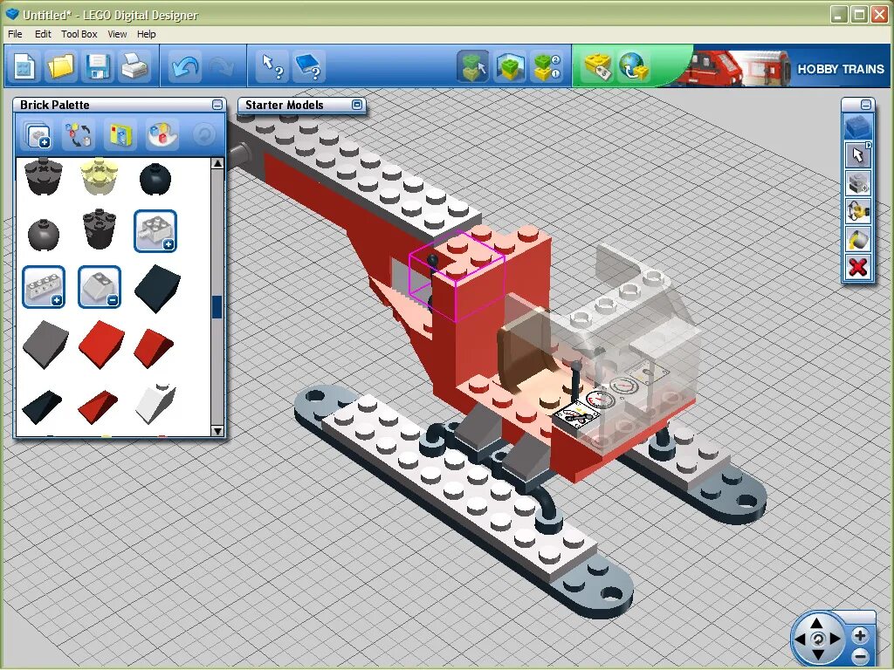894x670 pixels.
Task: Open the Tool Box menu
Action: (79, 34)
